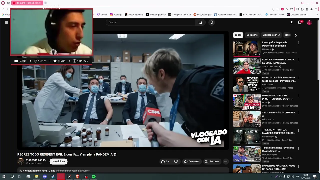Open the red shield ad blocker icon
320x180 pixels.
coord(282,9)
